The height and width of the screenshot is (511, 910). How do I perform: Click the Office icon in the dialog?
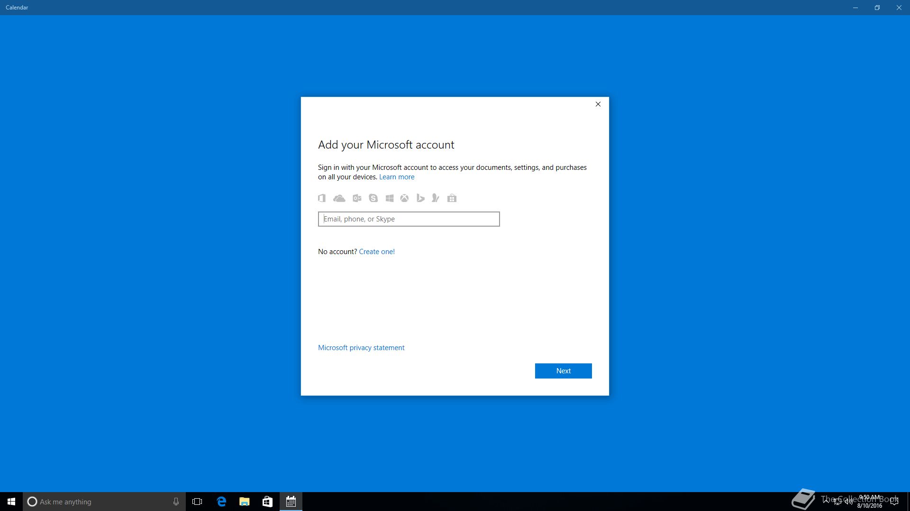point(322,198)
